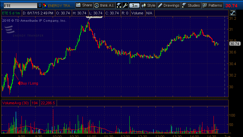243x137 pixels.
Task: Click the 31.2 price axis label
Action: point(233,18)
